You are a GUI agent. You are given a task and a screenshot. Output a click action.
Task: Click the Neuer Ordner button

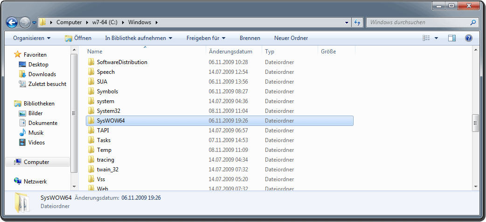(x=291, y=38)
